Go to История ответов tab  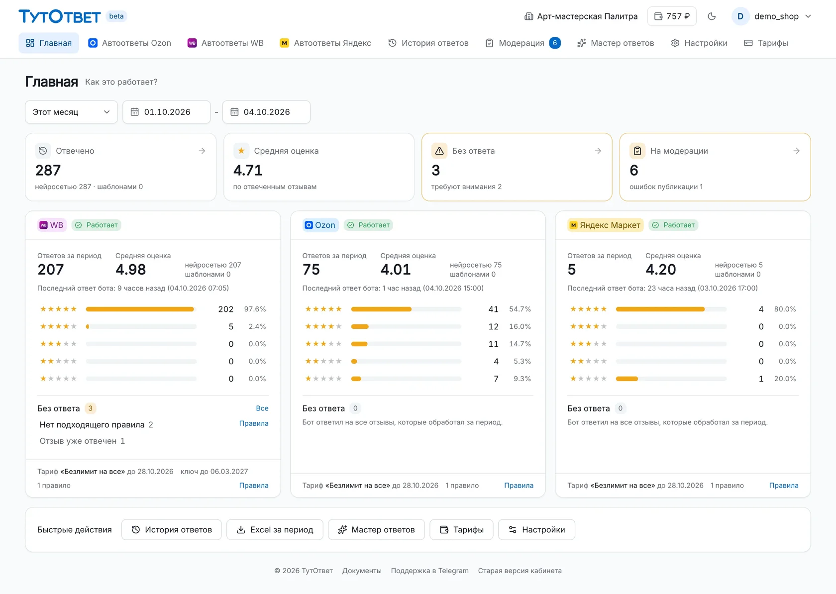[x=428, y=43]
